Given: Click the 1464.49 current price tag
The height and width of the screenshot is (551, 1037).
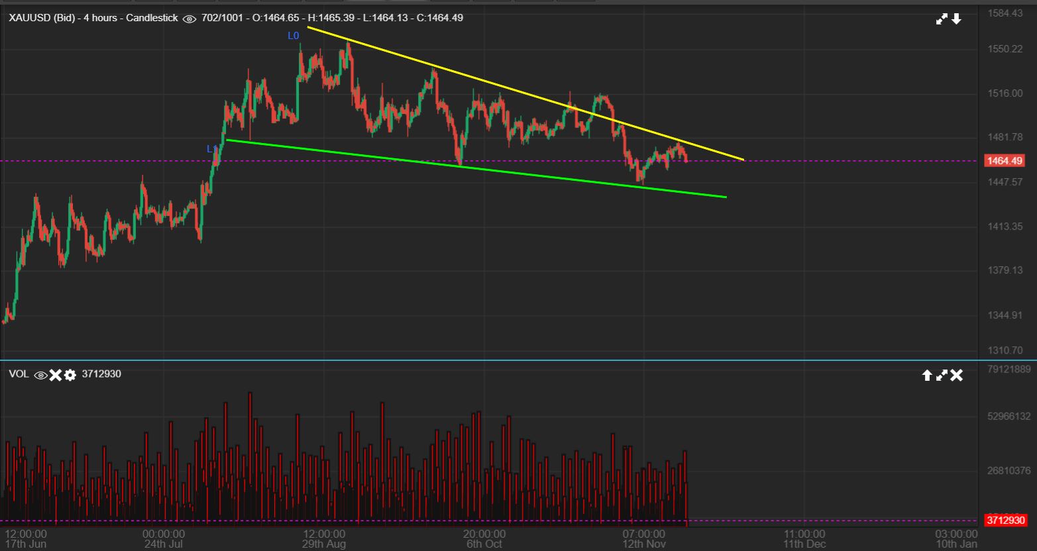Looking at the screenshot, I should point(1005,161).
